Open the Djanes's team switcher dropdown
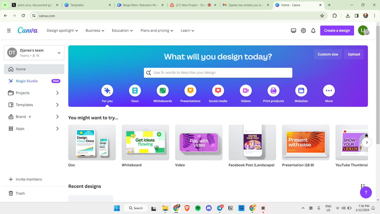Viewport: 380px width, 214px height. 34,53
